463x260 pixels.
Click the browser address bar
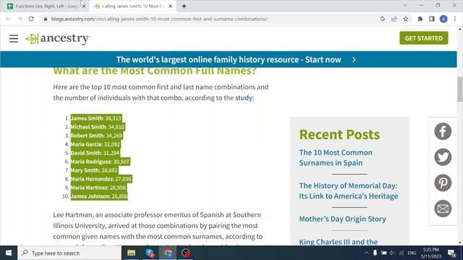pyautogui.click(x=207, y=19)
